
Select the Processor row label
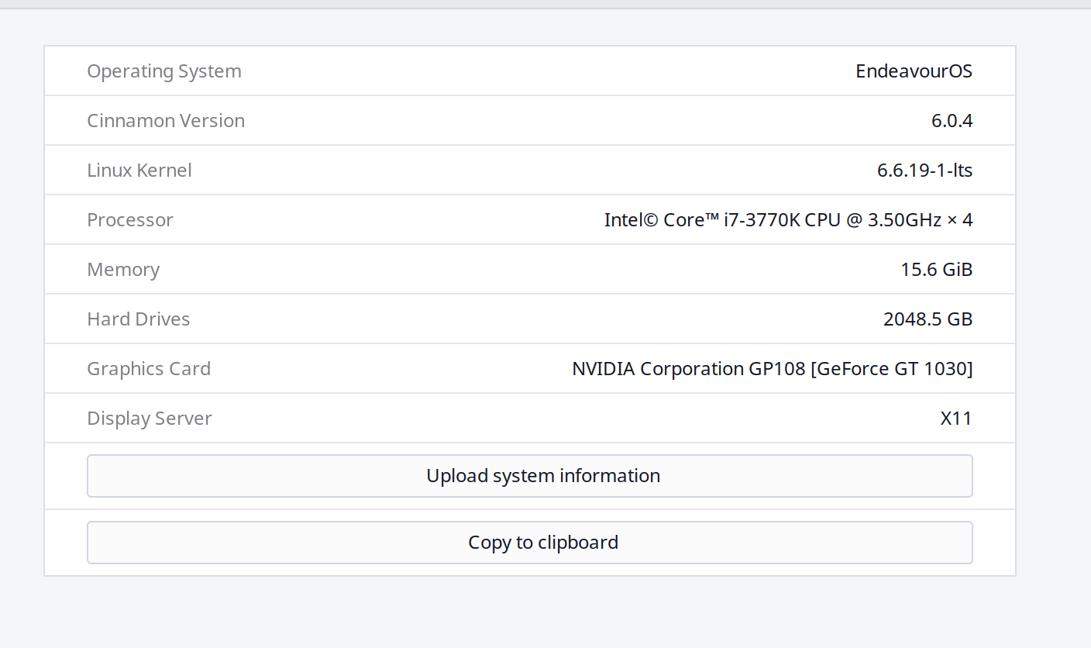[x=130, y=220]
